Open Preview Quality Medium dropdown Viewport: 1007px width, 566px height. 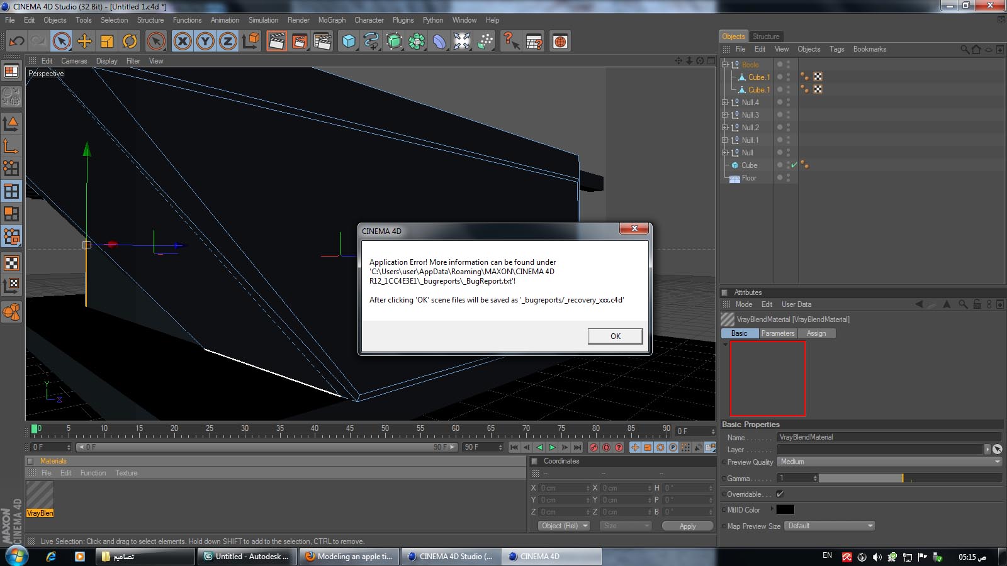tap(889, 462)
